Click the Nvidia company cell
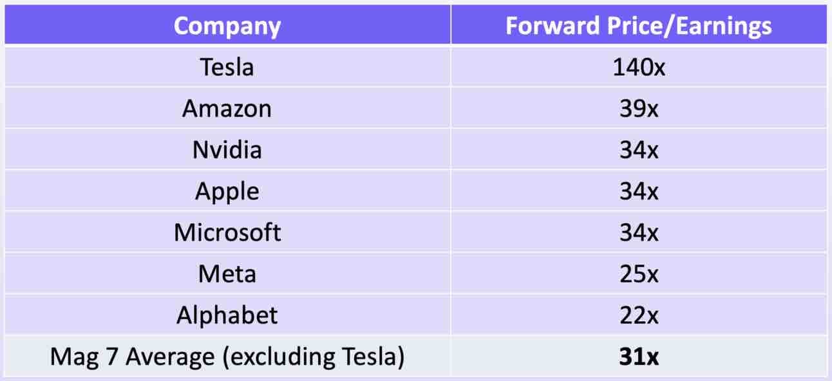This screenshot has width=832, height=381. tap(227, 149)
